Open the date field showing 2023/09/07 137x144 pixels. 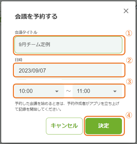[x=68, y=70]
